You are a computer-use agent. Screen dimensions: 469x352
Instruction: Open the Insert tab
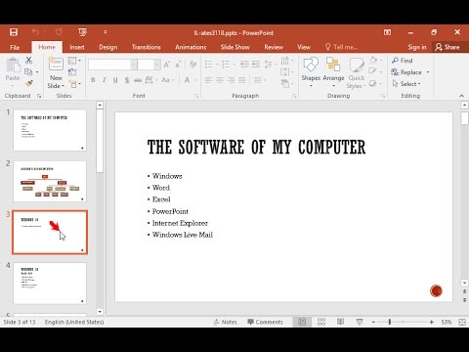pos(77,47)
